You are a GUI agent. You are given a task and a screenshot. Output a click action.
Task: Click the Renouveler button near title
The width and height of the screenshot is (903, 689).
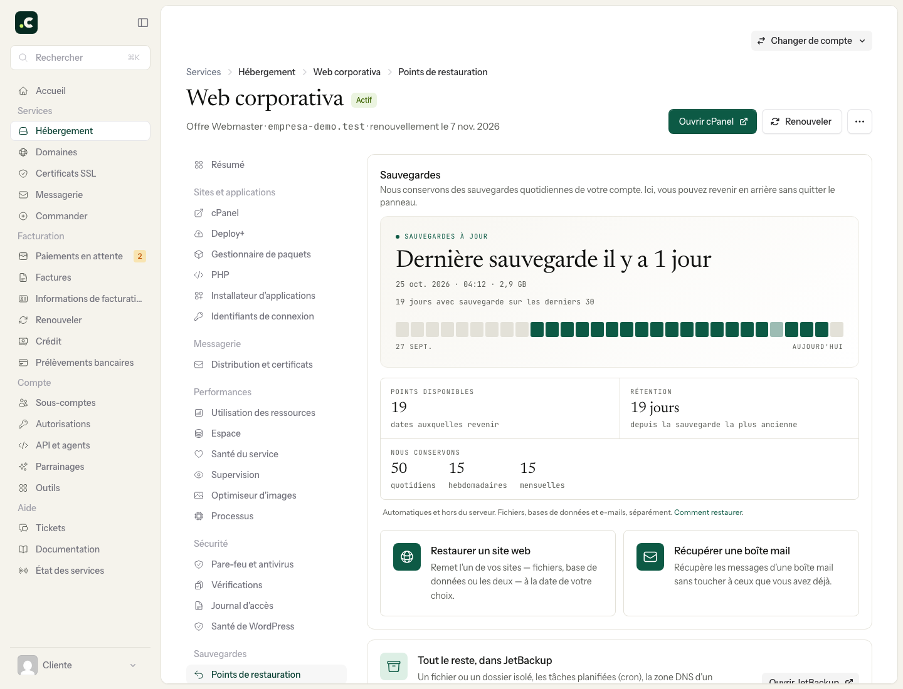coord(801,122)
